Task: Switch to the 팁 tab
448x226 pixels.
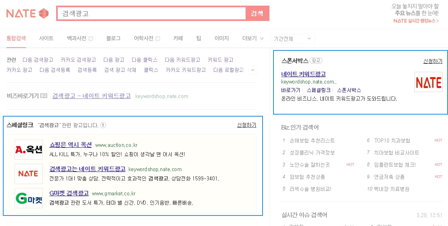Action: click(199, 38)
